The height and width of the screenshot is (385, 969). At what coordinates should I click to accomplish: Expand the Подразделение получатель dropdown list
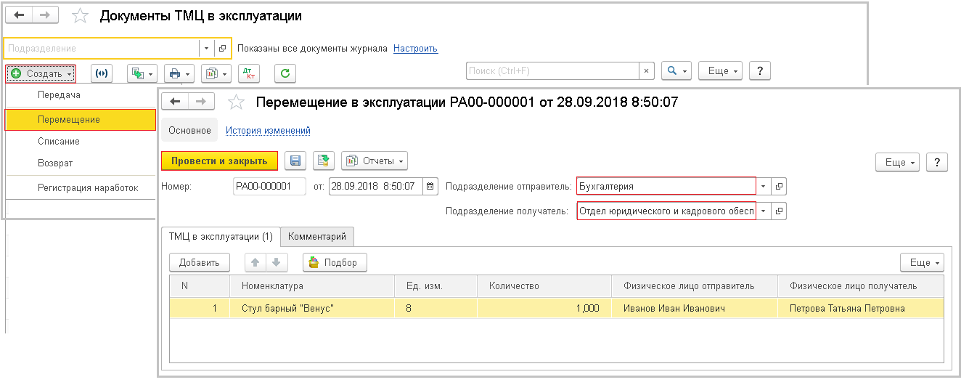tap(763, 211)
